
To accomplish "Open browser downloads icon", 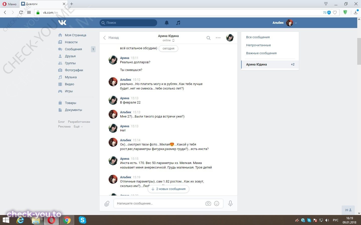I will [356, 12].
